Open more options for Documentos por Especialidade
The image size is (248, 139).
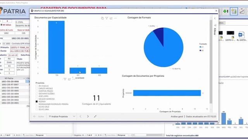point(115,18)
